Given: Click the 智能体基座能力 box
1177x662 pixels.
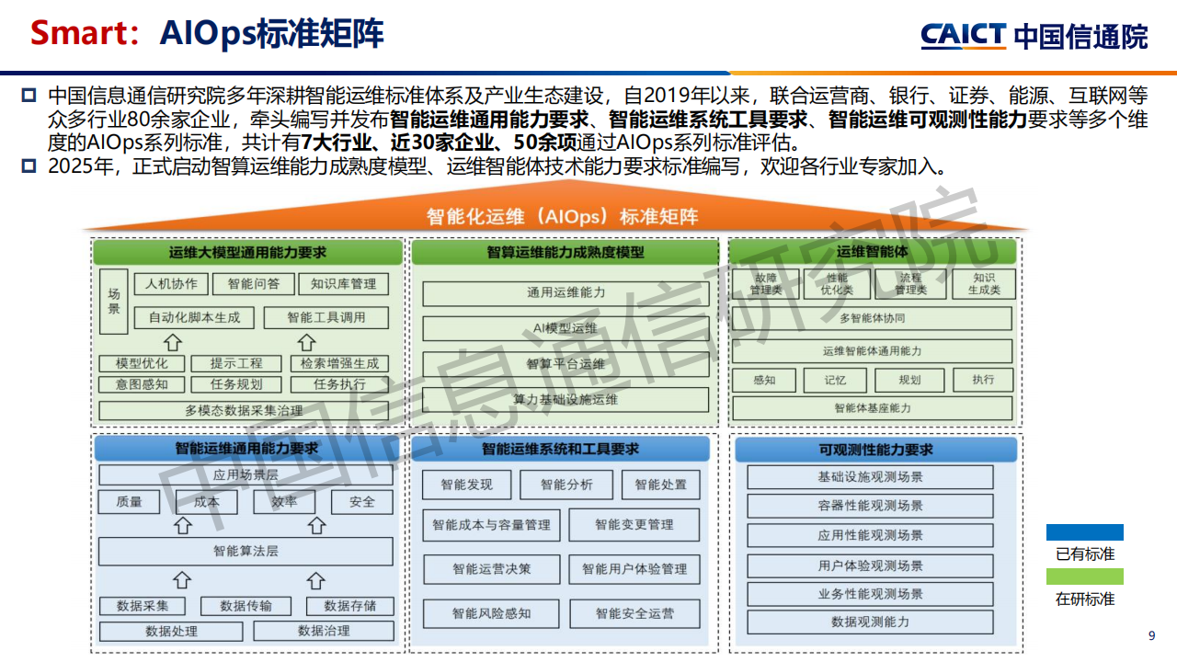Looking at the screenshot, I should tap(872, 408).
